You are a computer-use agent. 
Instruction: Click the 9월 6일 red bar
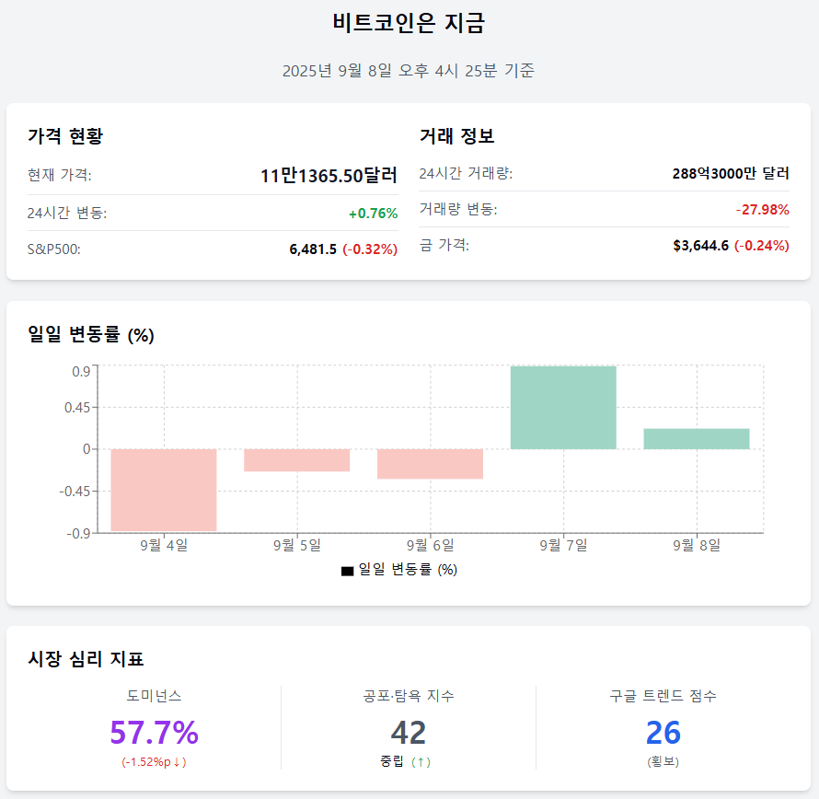(x=430, y=464)
